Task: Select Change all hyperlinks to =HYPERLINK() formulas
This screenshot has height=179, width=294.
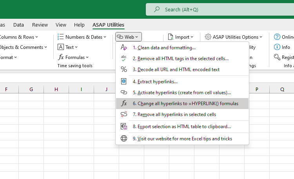Action: point(182,103)
